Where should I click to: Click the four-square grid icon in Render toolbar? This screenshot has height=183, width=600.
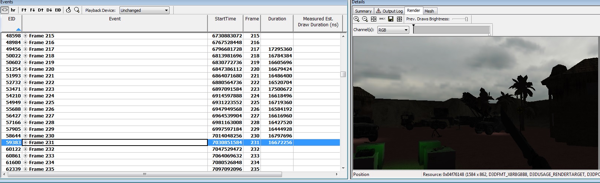point(399,19)
